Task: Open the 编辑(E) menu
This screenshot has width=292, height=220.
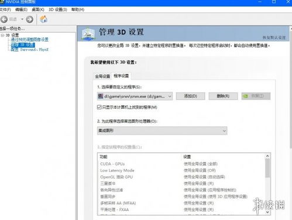Action: point(21,9)
